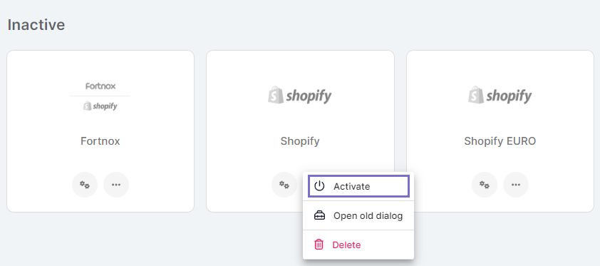Click the Shopify EURO title text
600x266 pixels.
[500, 142]
